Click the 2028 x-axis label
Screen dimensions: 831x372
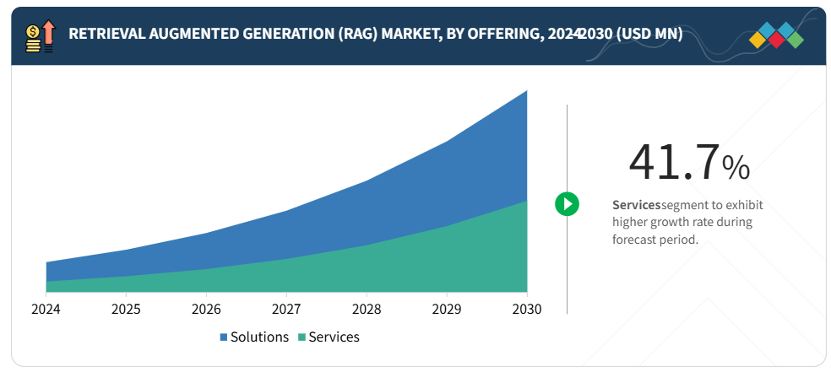(x=367, y=309)
